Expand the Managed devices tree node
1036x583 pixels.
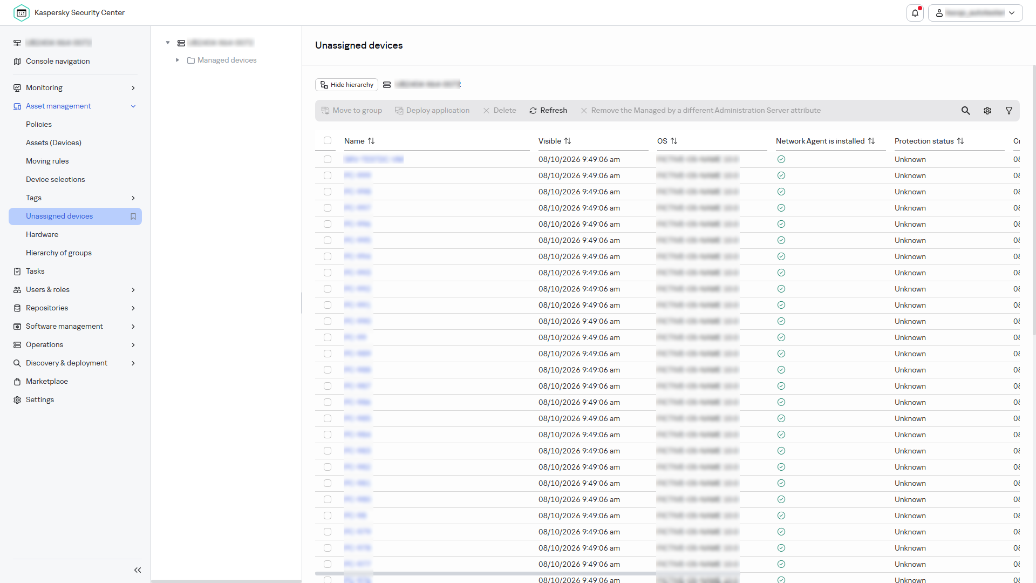coord(177,60)
